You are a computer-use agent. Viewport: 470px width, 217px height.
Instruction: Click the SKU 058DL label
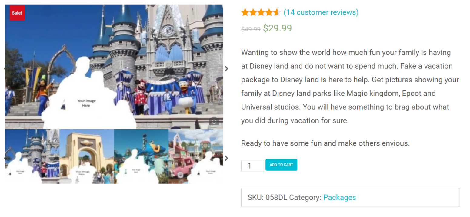pos(267,198)
